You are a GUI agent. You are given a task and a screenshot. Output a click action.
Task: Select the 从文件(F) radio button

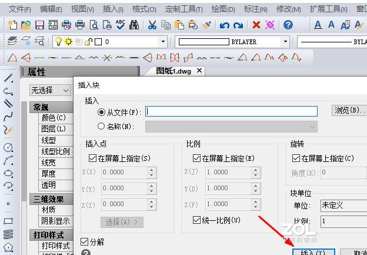101,112
